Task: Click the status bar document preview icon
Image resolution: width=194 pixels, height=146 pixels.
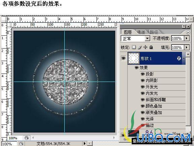Action: (21, 144)
